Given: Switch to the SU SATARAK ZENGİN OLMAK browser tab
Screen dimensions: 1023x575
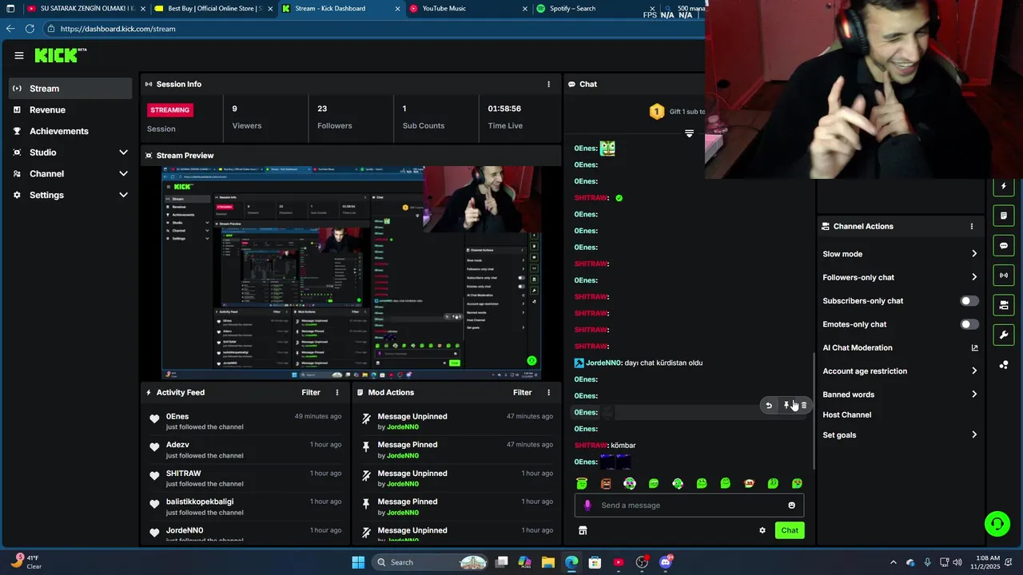Looking at the screenshot, I should (x=86, y=9).
